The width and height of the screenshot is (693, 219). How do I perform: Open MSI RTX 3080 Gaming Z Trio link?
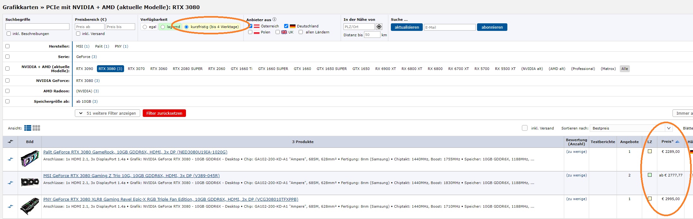coord(131,176)
